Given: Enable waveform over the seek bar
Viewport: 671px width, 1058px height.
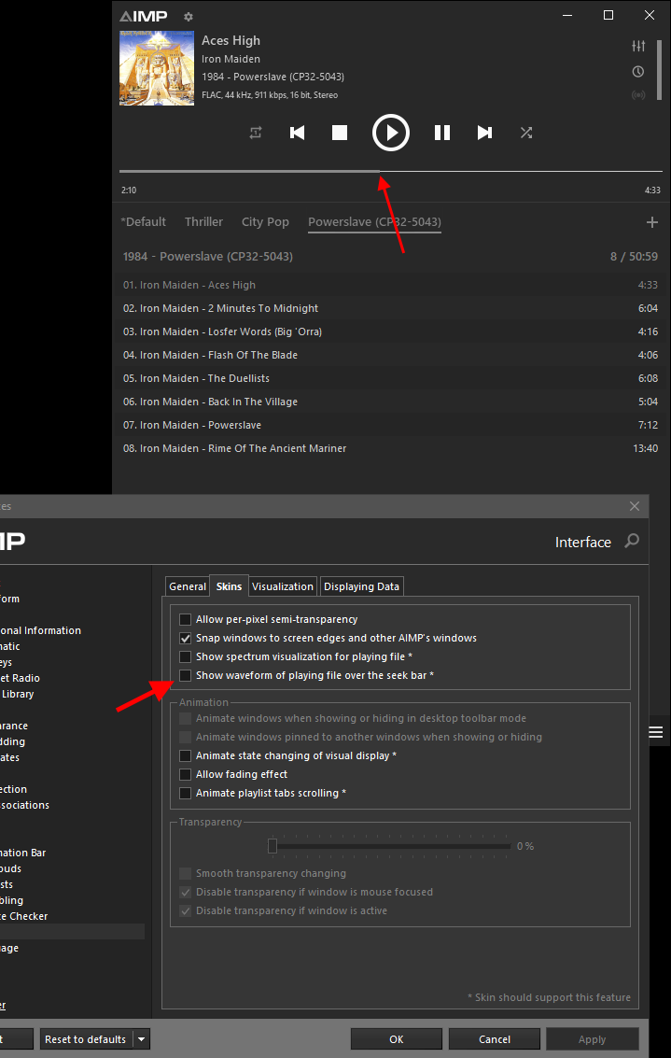Looking at the screenshot, I should pos(185,675).
